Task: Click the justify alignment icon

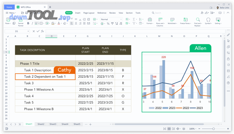Action: tap(84, 23)
